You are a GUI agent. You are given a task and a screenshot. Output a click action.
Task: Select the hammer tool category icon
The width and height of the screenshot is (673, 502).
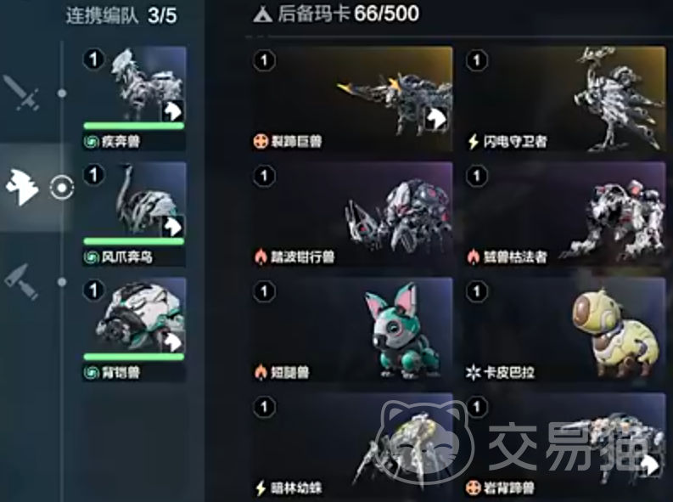(x=21, y=281)
